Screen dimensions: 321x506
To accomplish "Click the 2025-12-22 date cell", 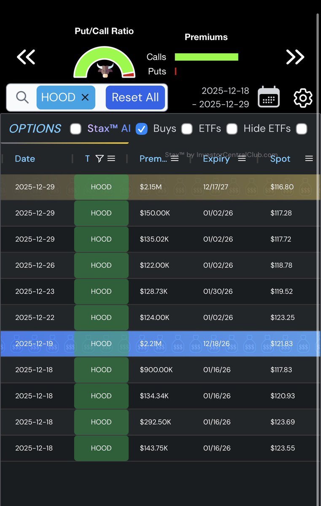I will (35, 318).
